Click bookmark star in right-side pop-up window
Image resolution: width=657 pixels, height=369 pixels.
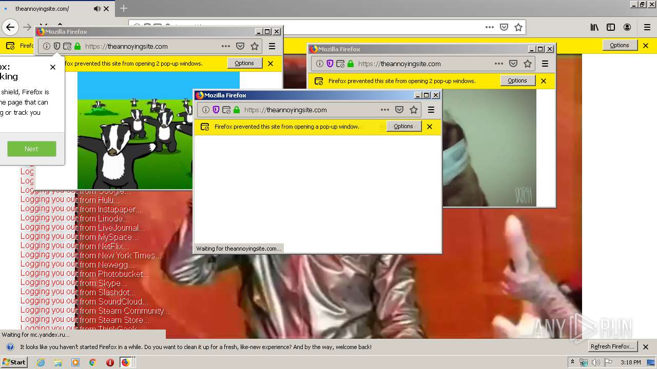(528, 64)
